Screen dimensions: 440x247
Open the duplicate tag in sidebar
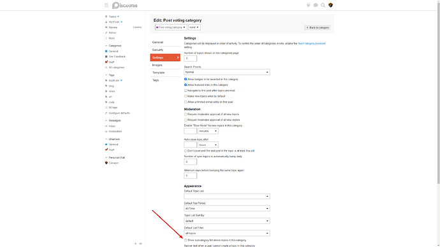114,80
